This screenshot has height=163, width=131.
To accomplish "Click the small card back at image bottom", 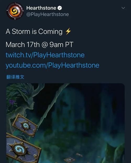I will pos(70,160).
